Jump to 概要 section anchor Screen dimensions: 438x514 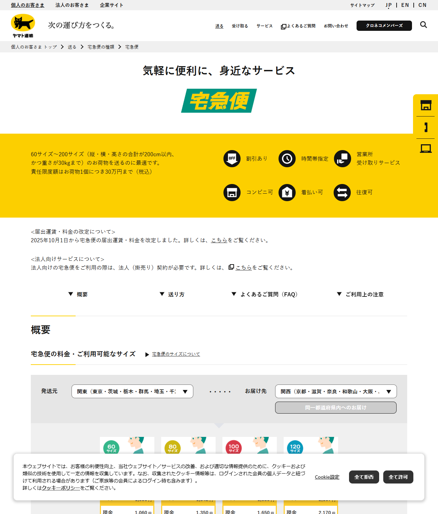tap(78, 294)
